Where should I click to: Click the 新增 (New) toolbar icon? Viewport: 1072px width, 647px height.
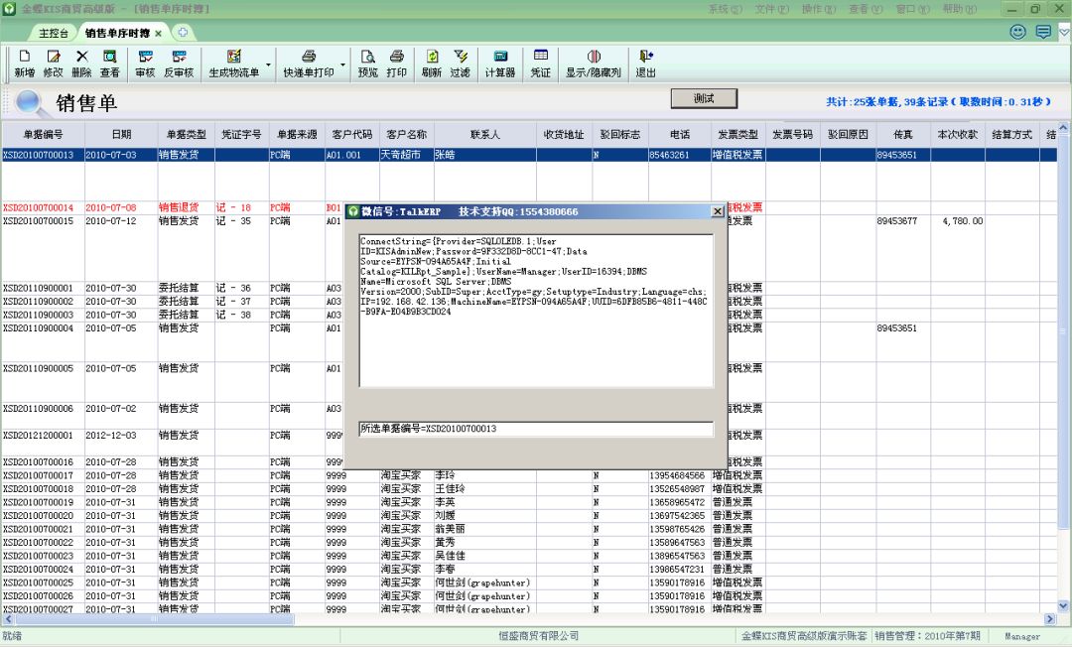25,64
